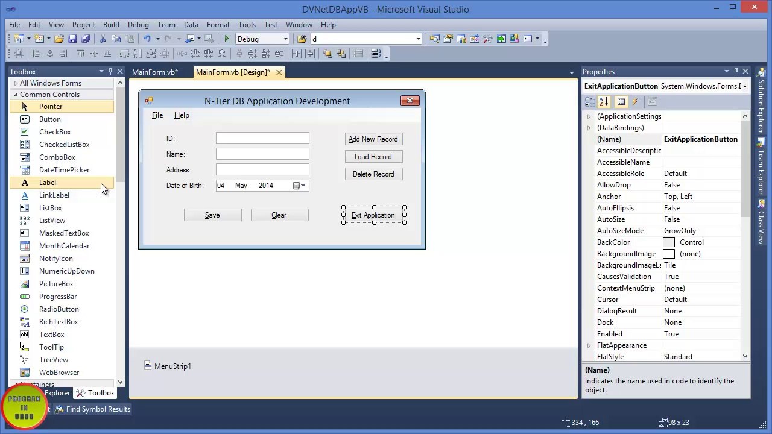The image size is (772, 434).
Task: Select the MenuStrip1 component in the tray
Action: 168,366
